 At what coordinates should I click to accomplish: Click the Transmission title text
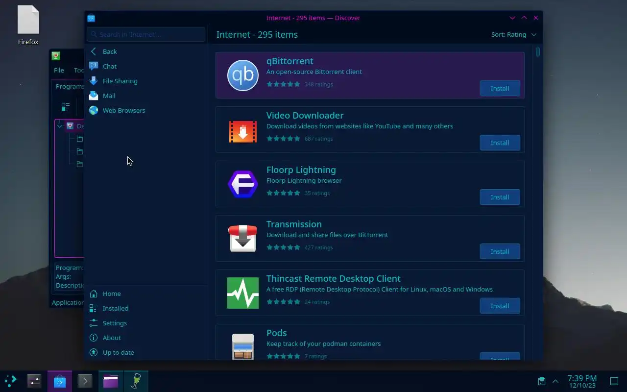294,224
